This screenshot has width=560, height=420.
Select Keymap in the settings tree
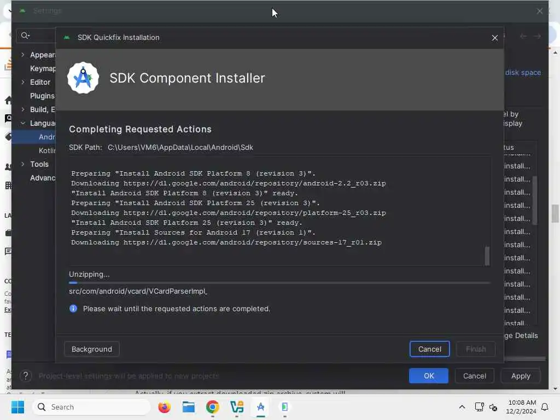[x=43, y=68]
